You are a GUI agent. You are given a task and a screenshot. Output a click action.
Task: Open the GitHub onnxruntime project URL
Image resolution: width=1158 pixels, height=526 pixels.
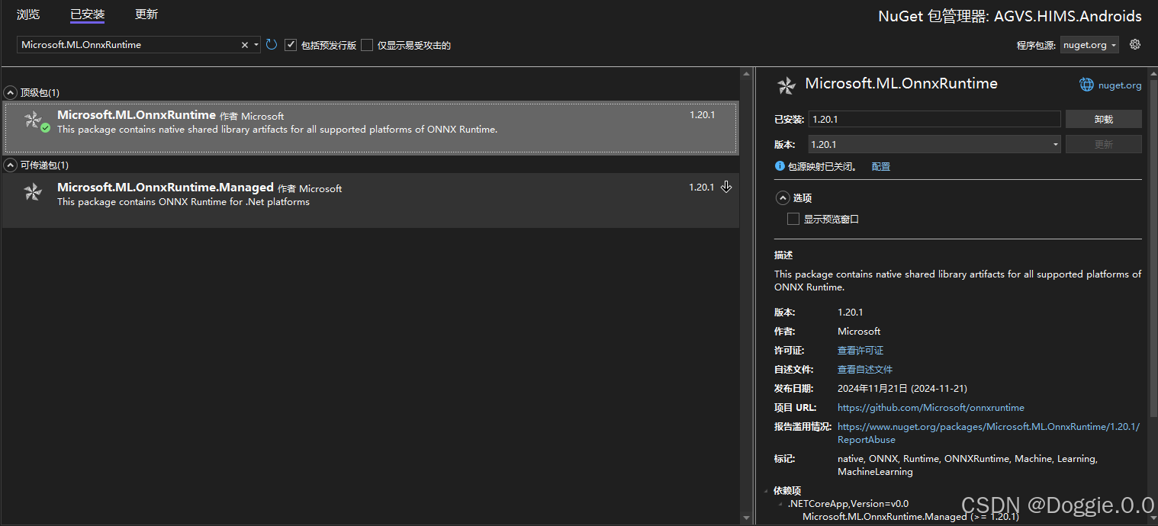tap(931, 407)
